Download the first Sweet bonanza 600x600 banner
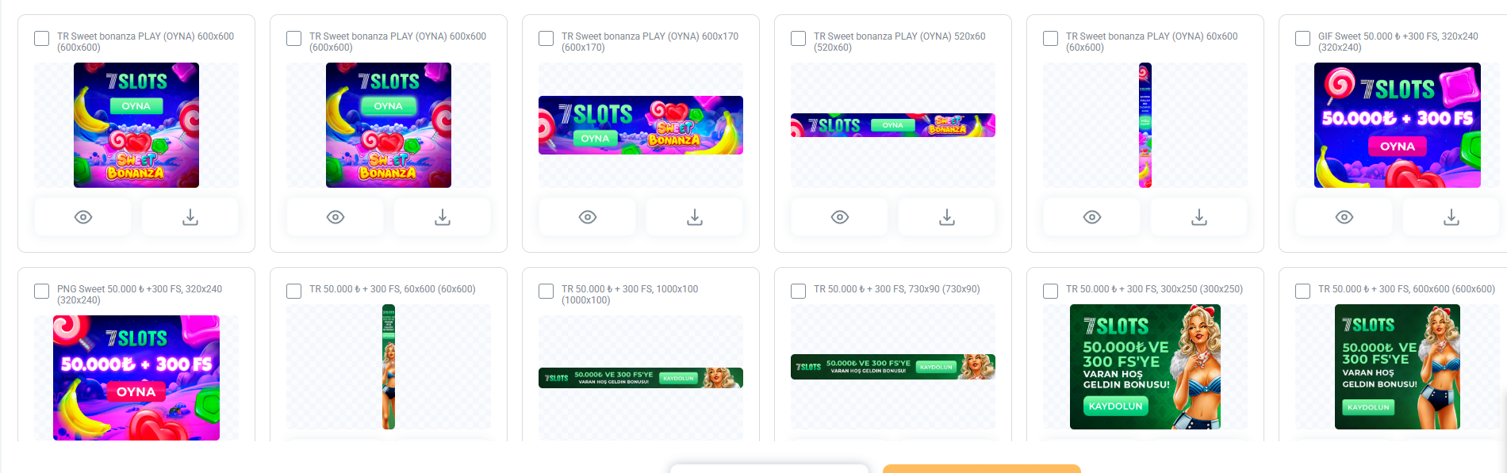The width and height of the screenshot is (1507, 473). tap(190, 217)
